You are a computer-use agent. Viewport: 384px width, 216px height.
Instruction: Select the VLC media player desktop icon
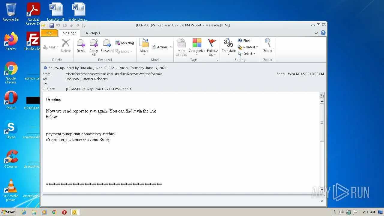[11, 190]
